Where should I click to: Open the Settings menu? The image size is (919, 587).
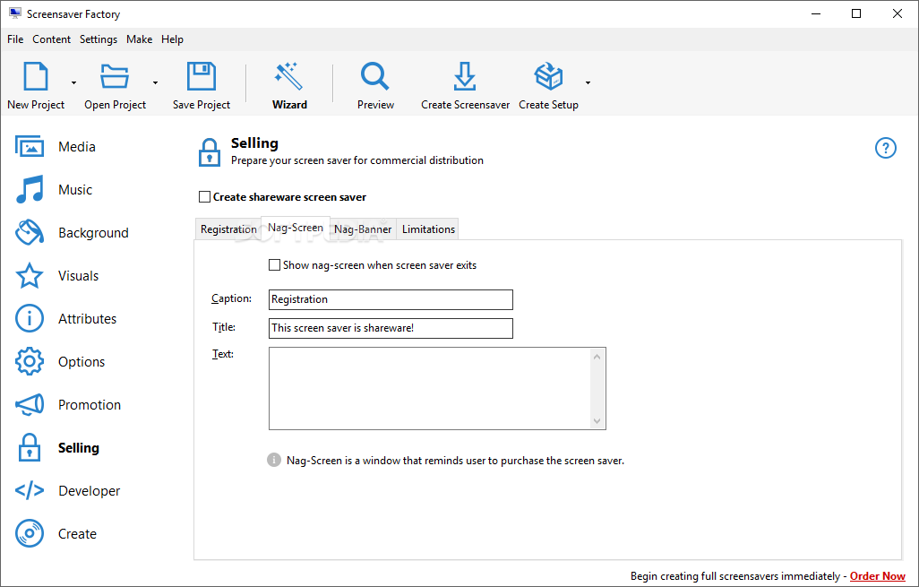[99, 39]
